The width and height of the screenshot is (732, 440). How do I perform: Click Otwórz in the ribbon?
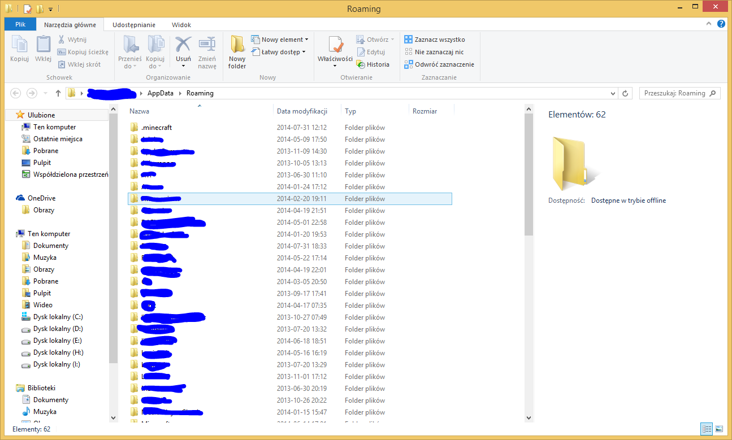(375, 40)
